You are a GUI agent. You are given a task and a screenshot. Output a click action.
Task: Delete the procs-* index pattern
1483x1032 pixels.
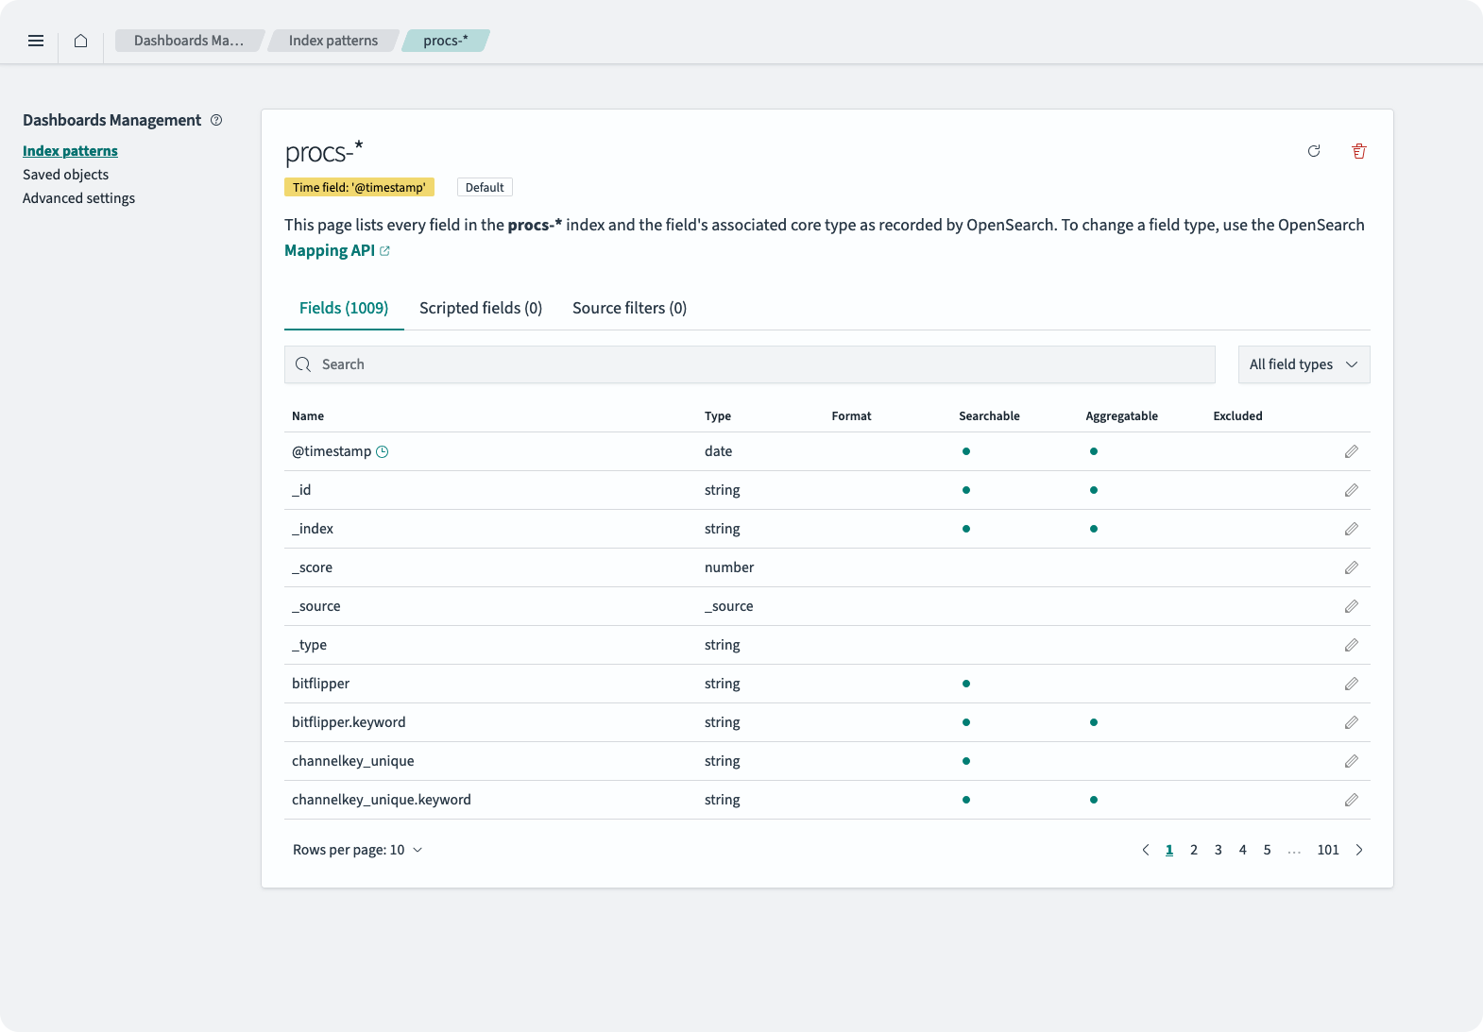[1358, 151]
